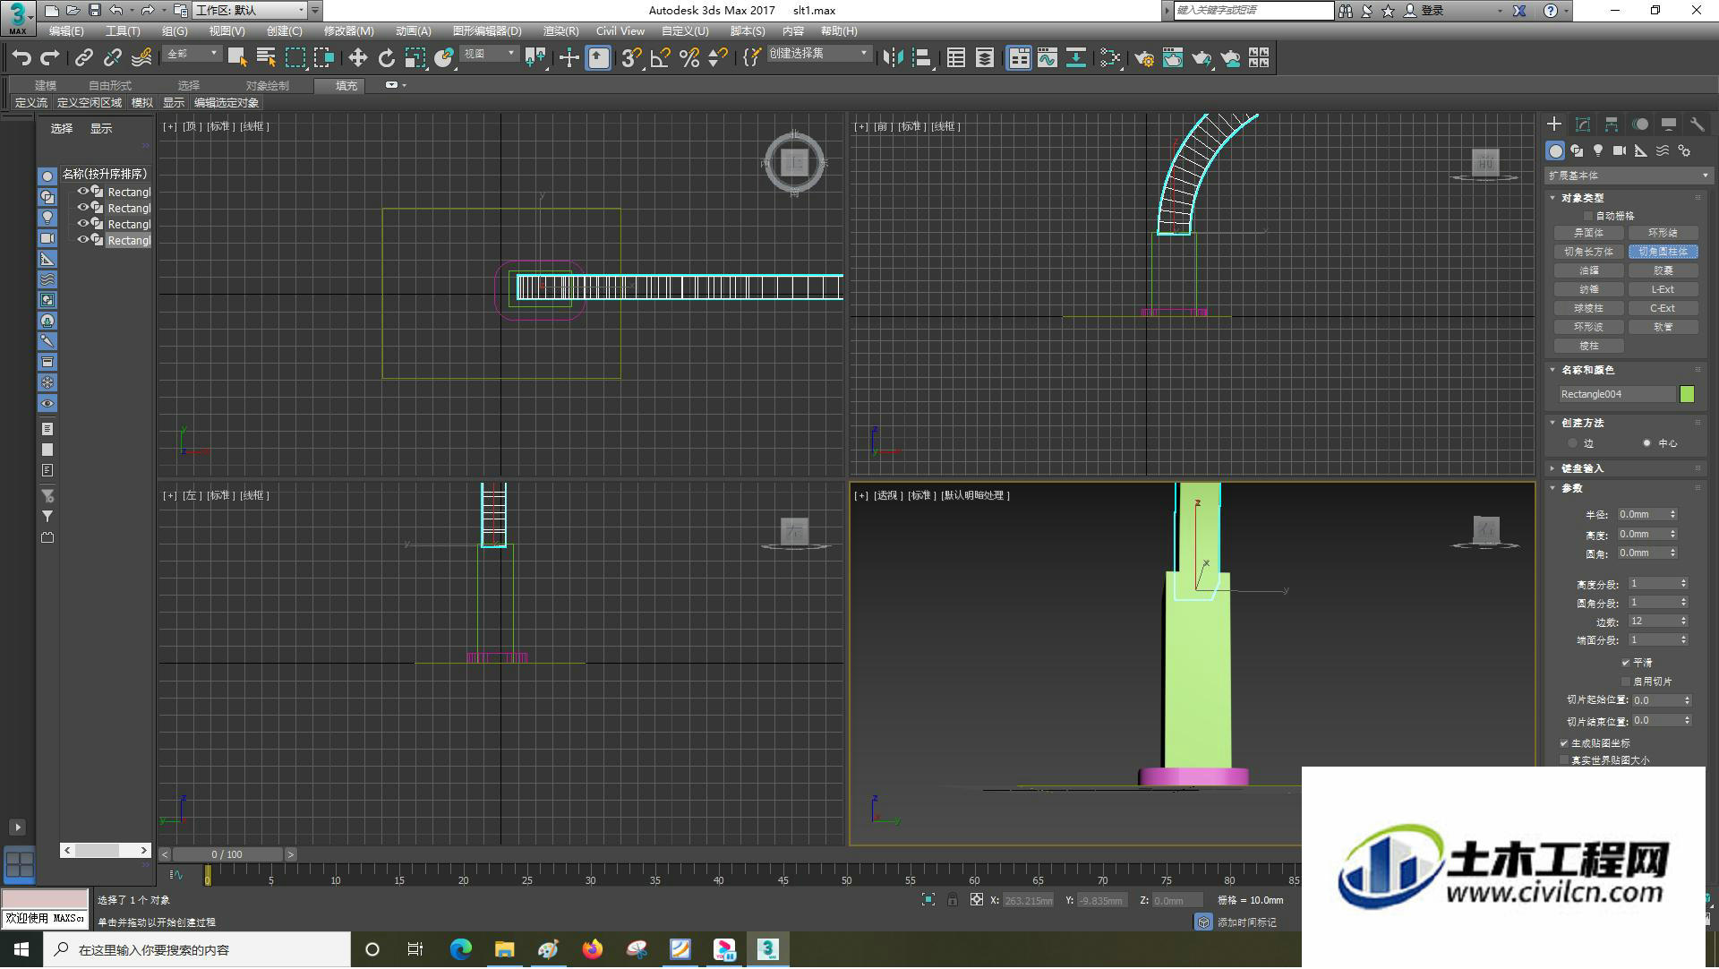The width and height of the screenshot is (1719, 969).
Task: Open the 工作区: 默认 workspace dropdown
Action: click(250, 11)
